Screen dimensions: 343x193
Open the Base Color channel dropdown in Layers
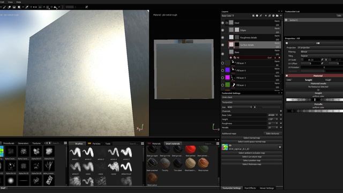pos(228,16)
